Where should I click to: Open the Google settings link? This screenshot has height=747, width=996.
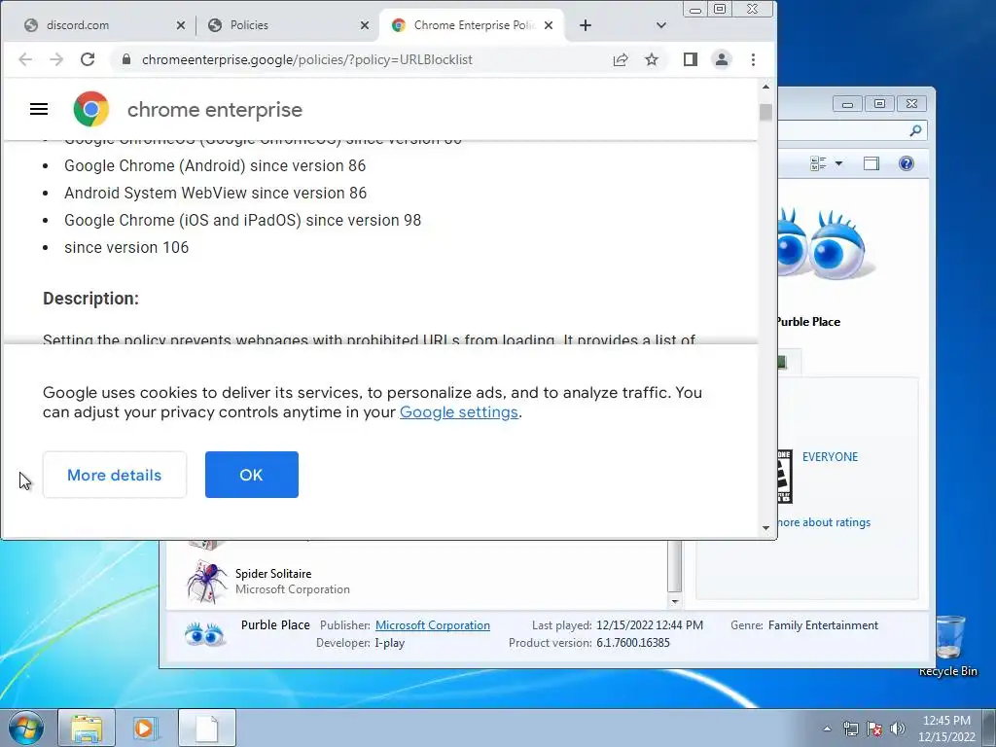459,412
